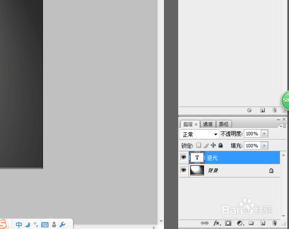This screenshot has height=229, width=289.
Task: Click the 填充 value field
Action: [x=252, y=146]
